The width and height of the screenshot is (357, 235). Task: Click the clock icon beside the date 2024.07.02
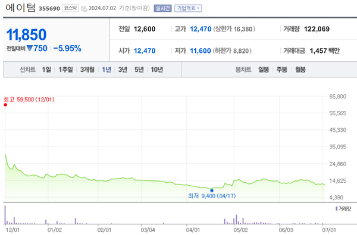[84, 9]
